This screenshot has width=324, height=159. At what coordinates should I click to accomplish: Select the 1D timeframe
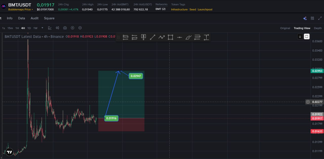click(x=29, y=28)
